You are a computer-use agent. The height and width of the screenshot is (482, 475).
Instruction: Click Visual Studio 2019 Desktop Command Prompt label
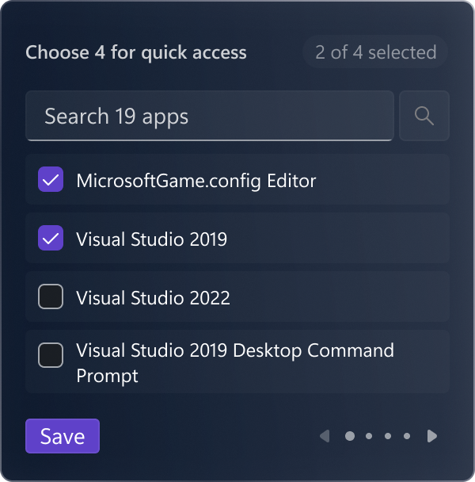click(235, 363)
